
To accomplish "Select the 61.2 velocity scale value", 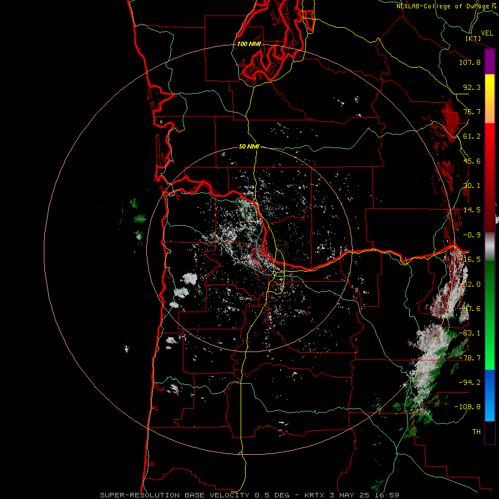I will [x=472, y=136].
